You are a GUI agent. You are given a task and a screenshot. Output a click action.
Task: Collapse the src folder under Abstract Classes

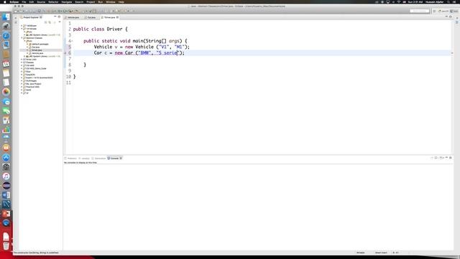(x=24, y=41)
